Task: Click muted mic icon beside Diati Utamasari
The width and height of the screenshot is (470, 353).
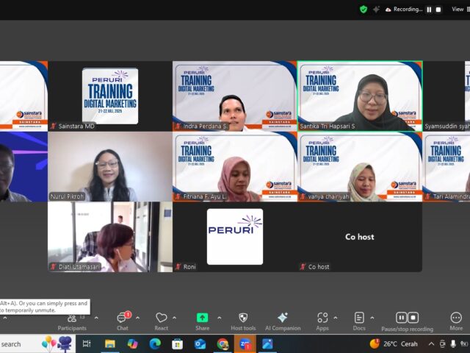Action: pos(54,266)
